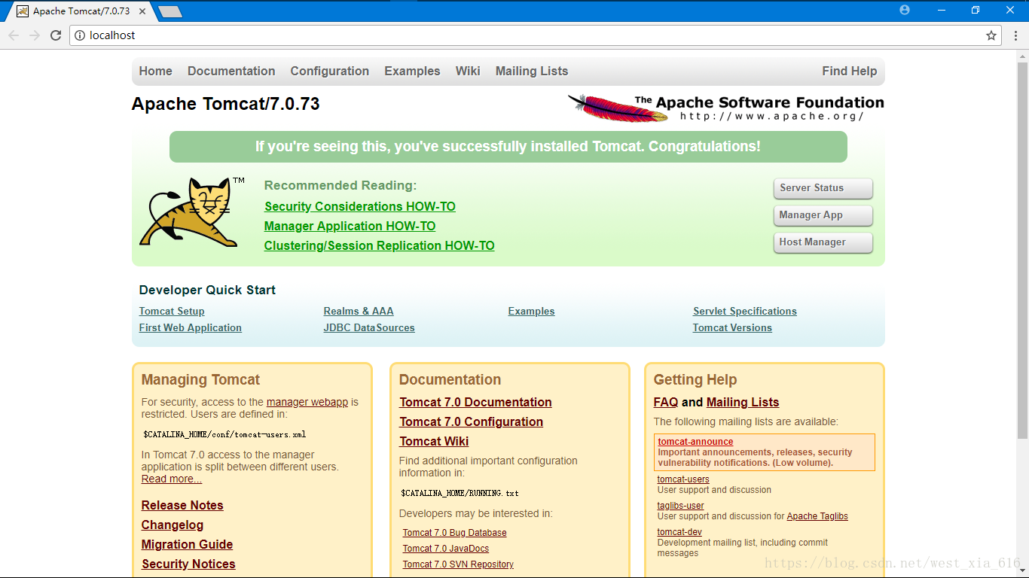1029x578 pixels.
Task: Click the Developer Quick Start heading
Action: (207, 290)
